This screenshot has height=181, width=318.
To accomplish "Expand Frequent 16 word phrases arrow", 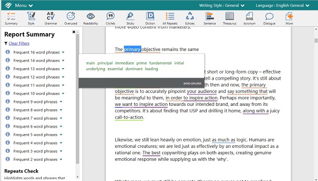I will coord(63,52).
